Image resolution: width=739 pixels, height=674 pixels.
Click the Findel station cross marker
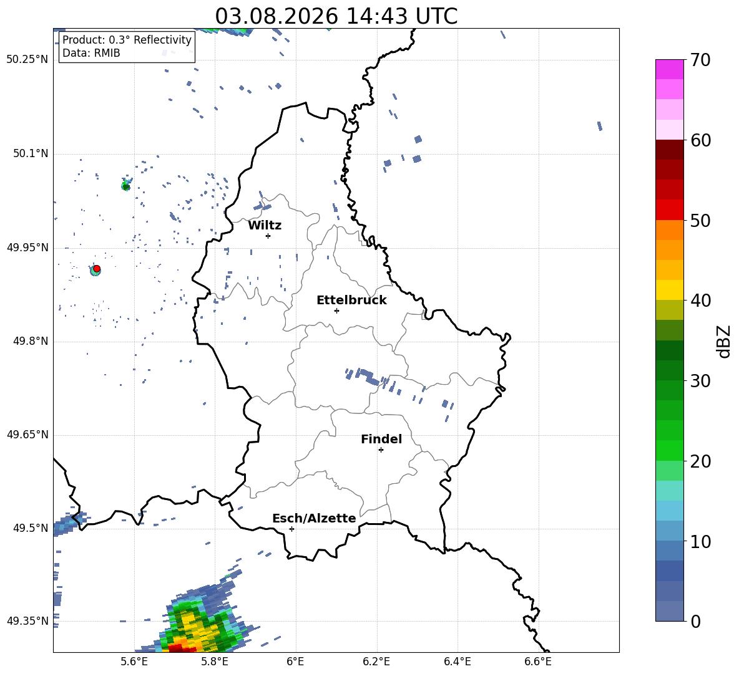pos(381,450)
